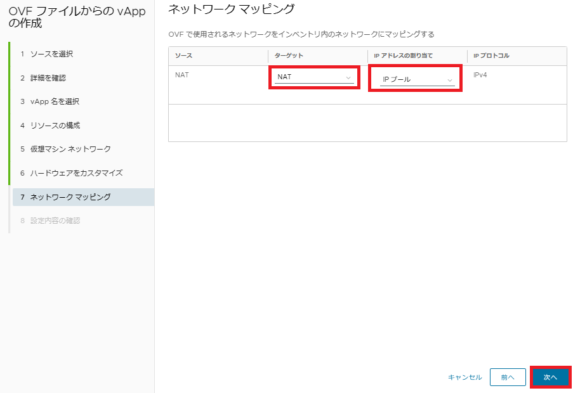Go to step 1 ソースを選択
This screenshot has height=393, width=573.
pyautogui.click(x=51, y=54)
